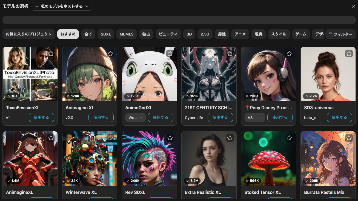Toggle star on Rev SDXL card
The width and height of the screenshot is (358, 201).
tap(170, 138)
